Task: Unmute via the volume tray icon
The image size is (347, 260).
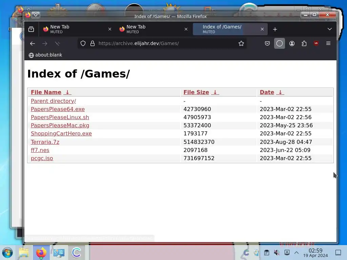Action: 277,253
